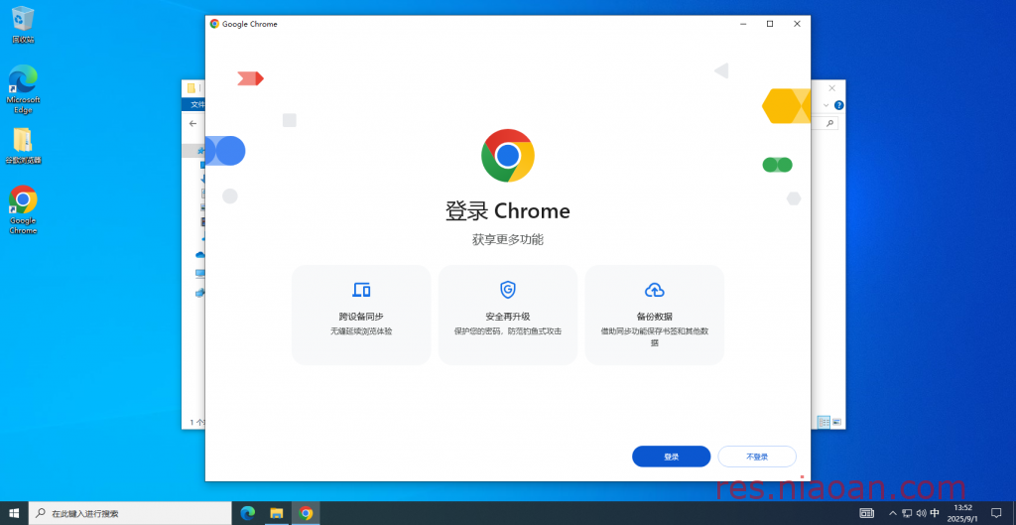Maximize the Google Chrome sign-in window

770,24
